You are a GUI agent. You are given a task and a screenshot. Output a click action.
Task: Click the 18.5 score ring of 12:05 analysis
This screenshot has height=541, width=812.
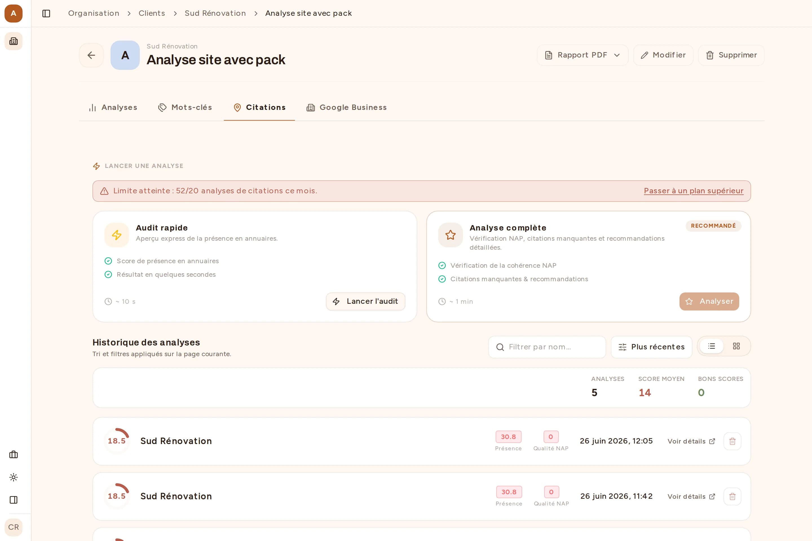click(117, 441)
